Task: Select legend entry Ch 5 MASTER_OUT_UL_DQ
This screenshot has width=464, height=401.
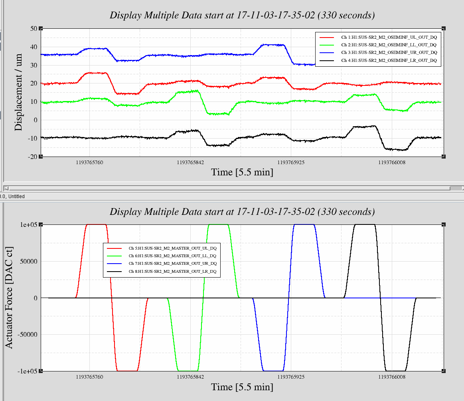Action: (162, 248)
